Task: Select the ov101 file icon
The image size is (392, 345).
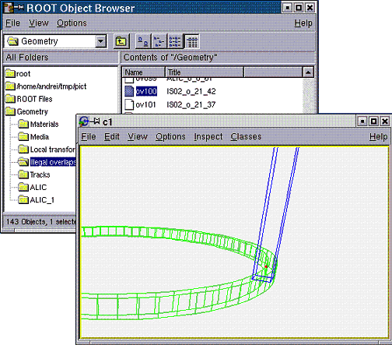Action: (129, 104)
